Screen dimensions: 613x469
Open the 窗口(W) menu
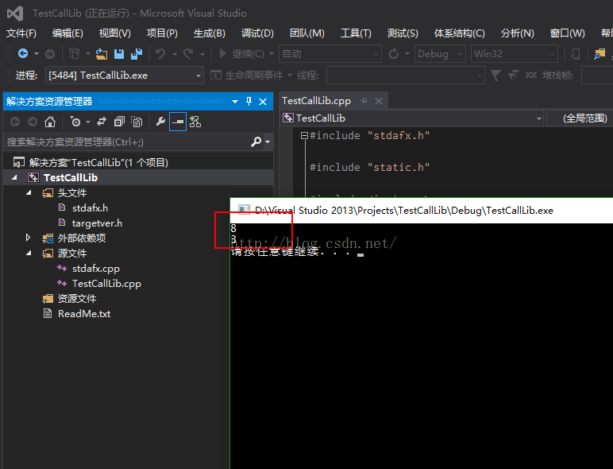(x=567, y=33)
